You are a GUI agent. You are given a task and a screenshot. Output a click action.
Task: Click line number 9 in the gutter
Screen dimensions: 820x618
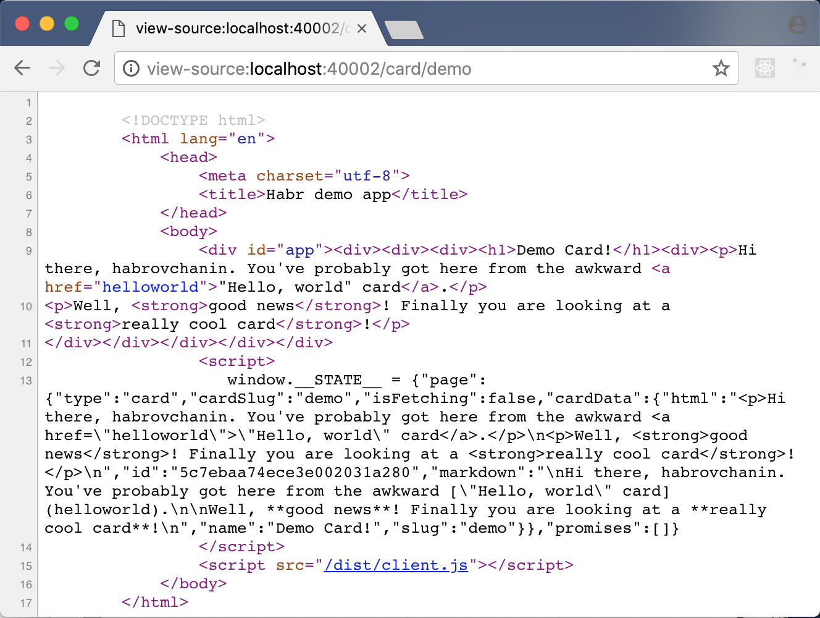click(28, 251)
